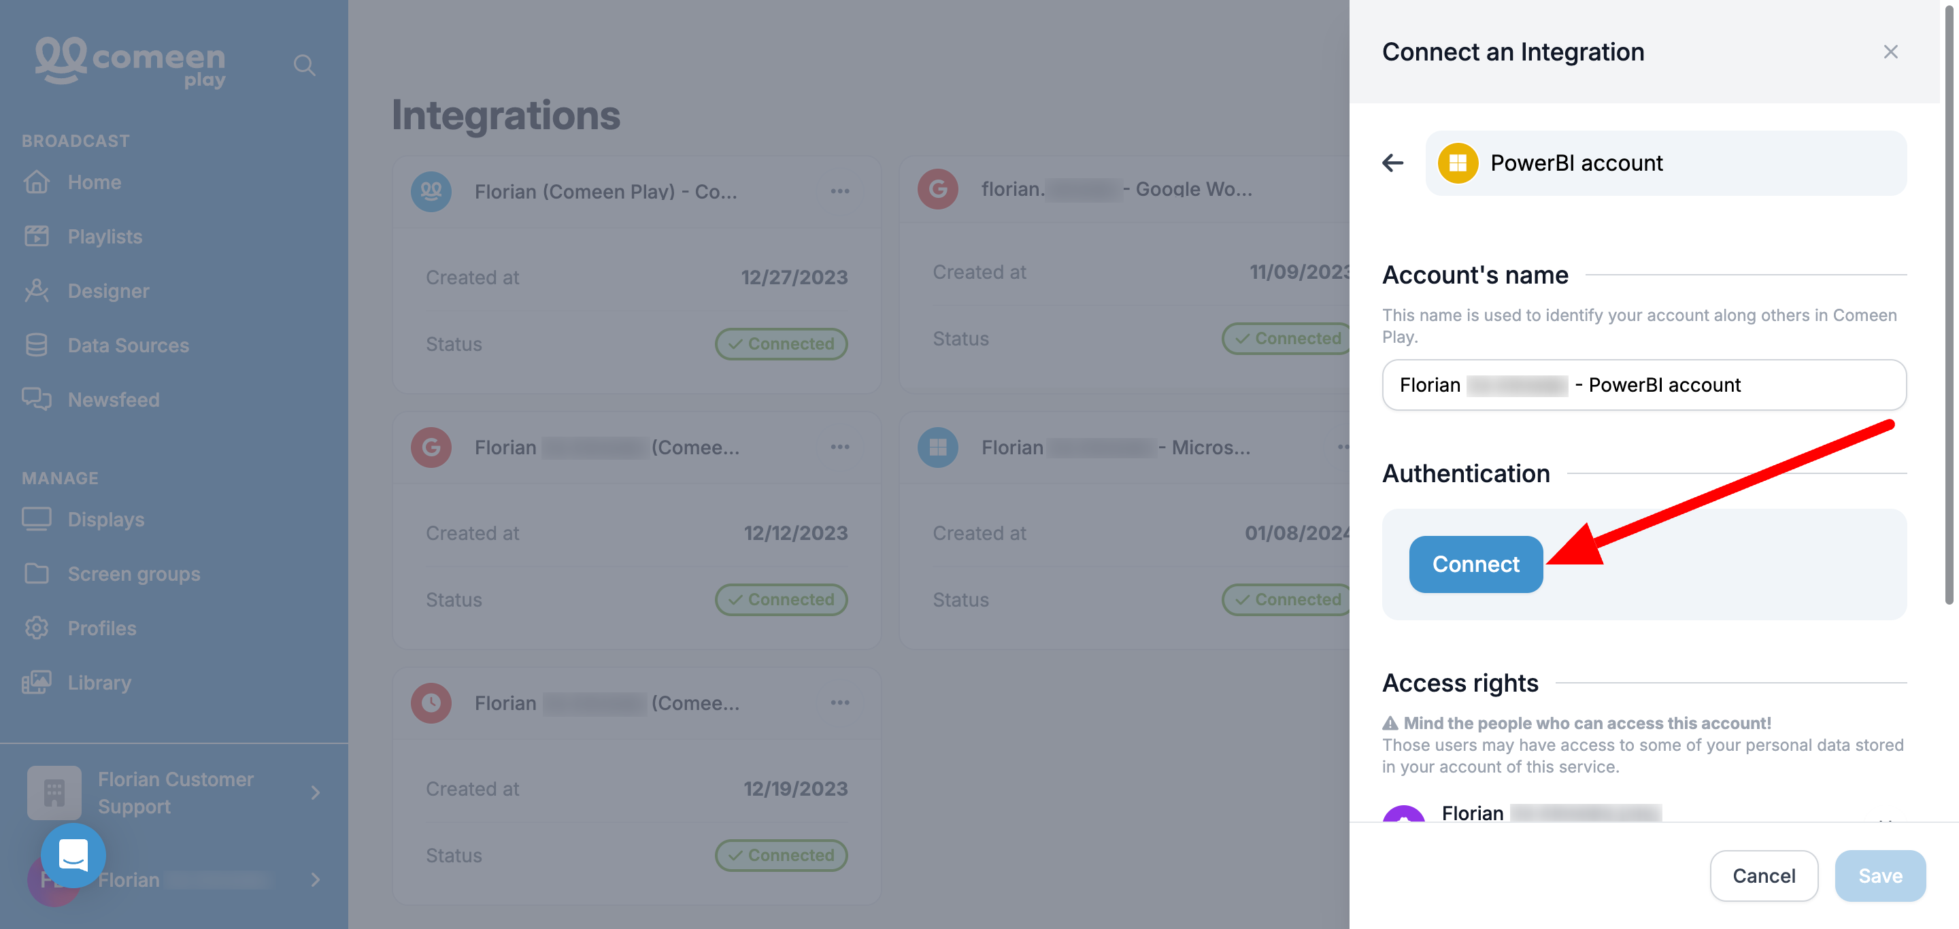Click the panel's vertical scrollbar
This screenshot has width=1959, height=929.
pos(1949,304)
